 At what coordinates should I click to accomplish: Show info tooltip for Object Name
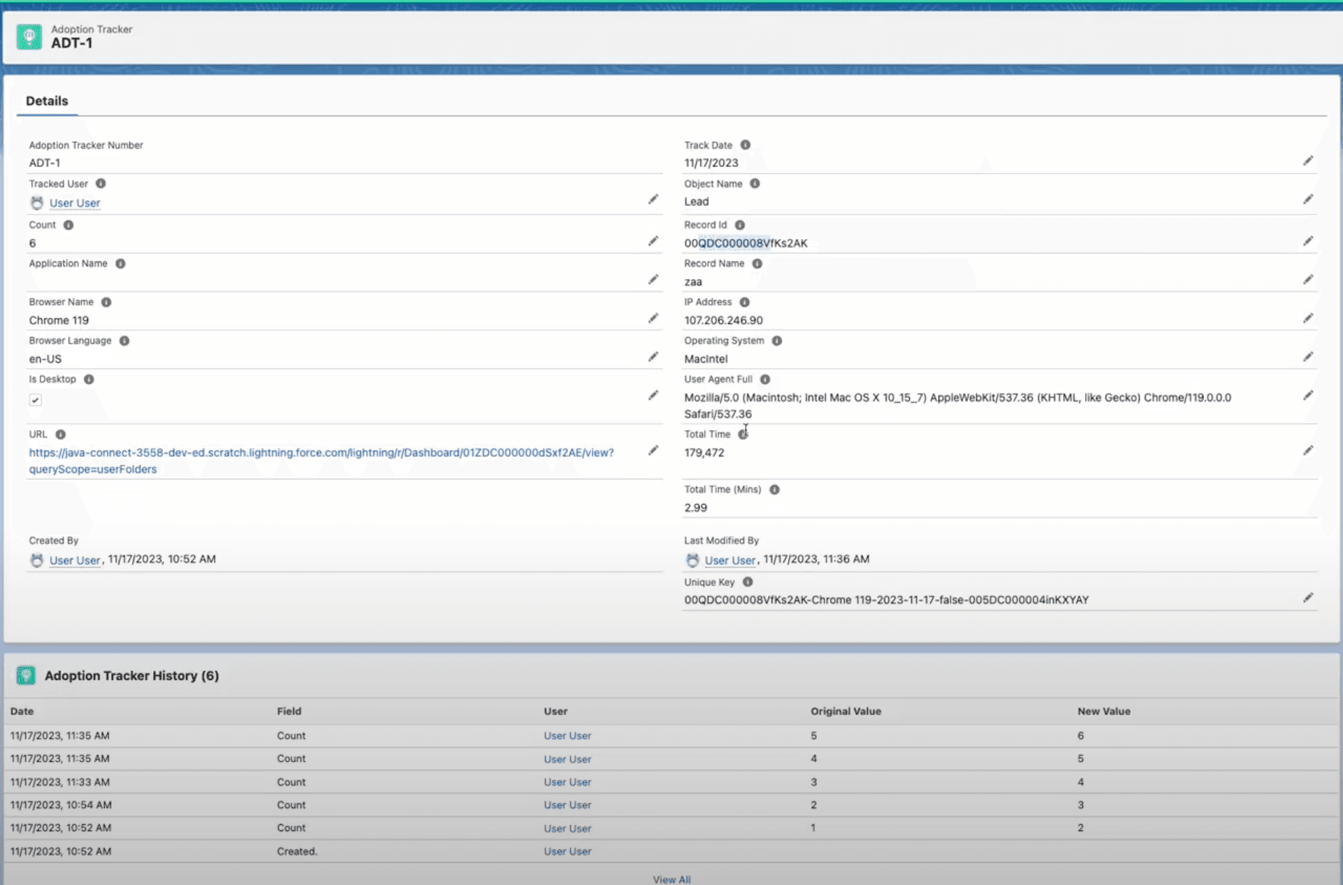[x=755, y=184]
